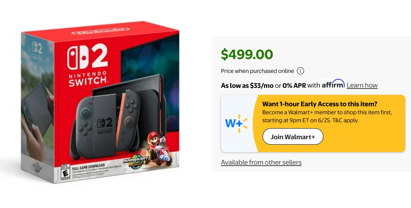Open Available from other sellers link
This screenshot has width=411, height=208.
coord(261,162)
